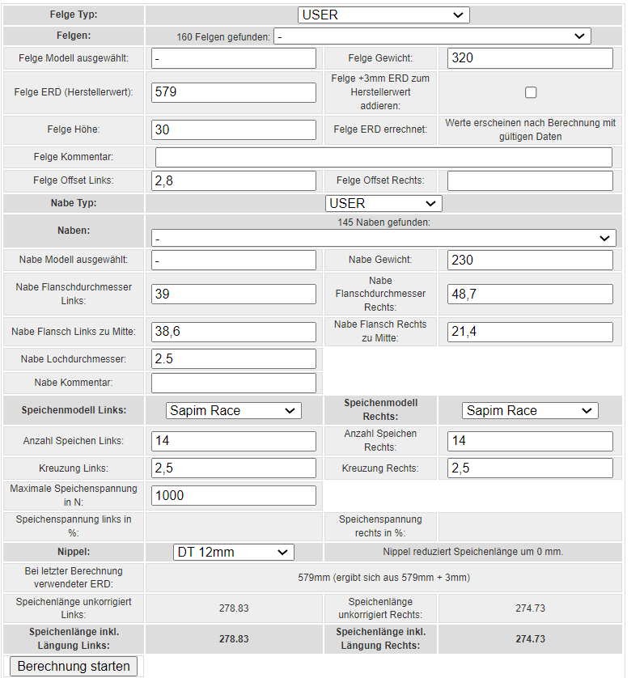Click the Felge ERD Herstellerwert field 579

click(x=234, y=92)
